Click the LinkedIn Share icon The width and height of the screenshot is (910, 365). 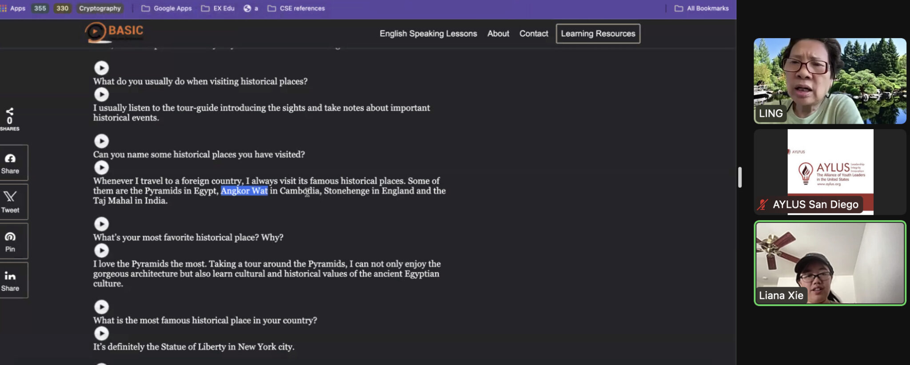10,280
